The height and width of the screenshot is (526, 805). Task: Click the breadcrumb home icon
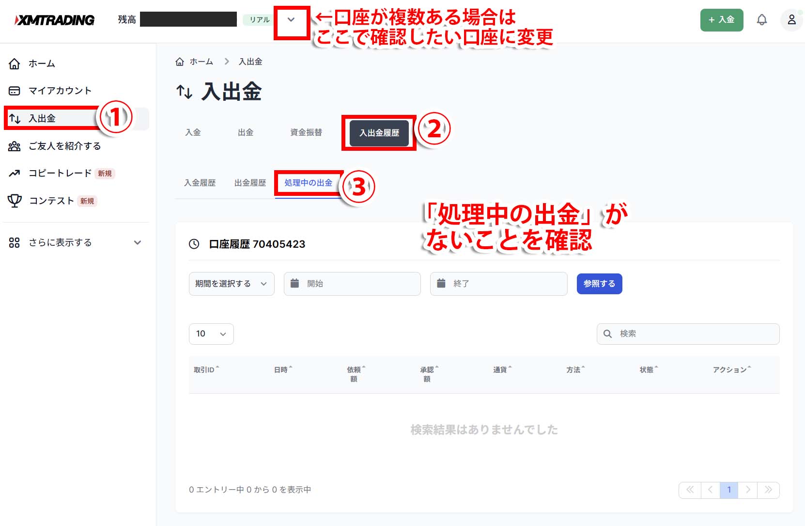[x=180, y=62]
